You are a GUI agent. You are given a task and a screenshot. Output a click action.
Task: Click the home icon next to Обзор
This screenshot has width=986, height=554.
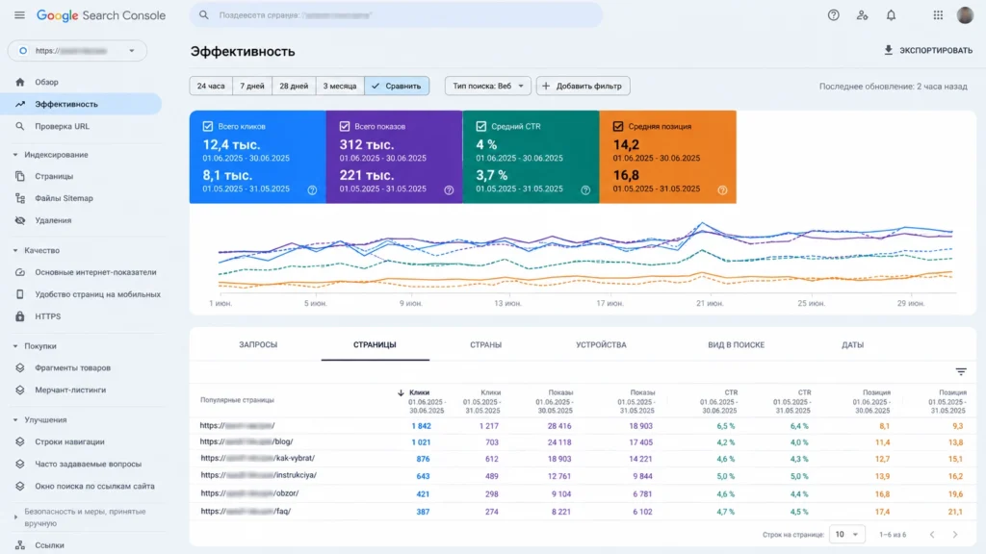coord(20,82)
